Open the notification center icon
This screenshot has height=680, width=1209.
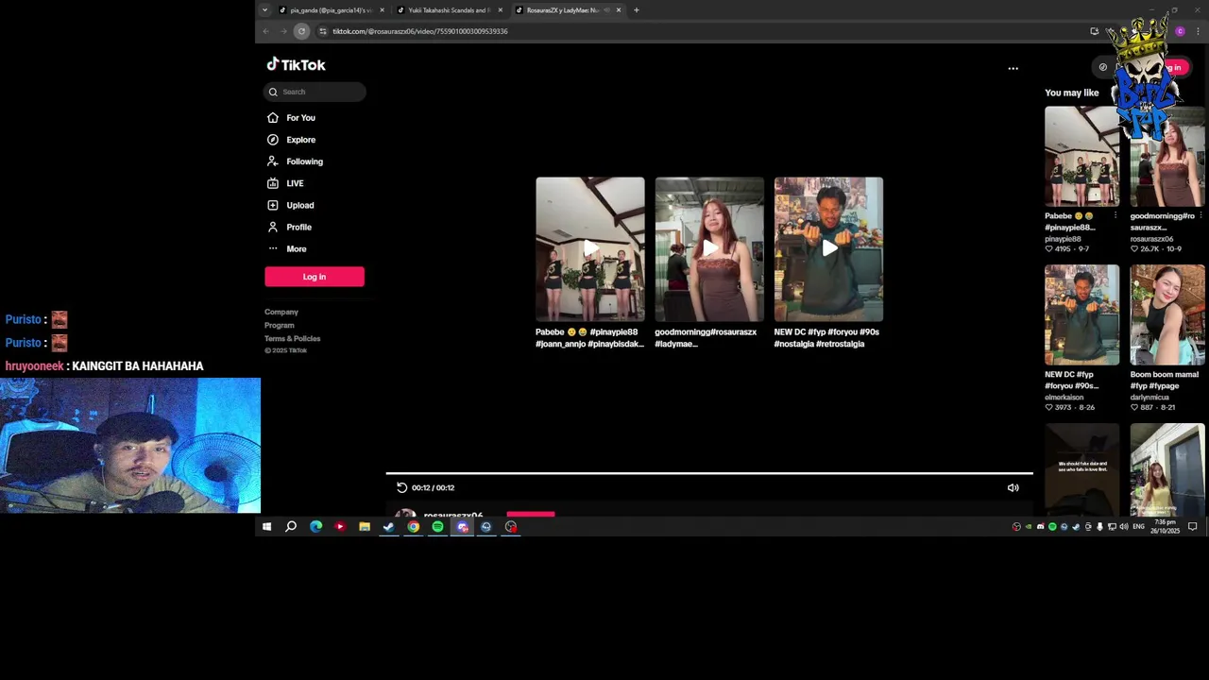1193,527
